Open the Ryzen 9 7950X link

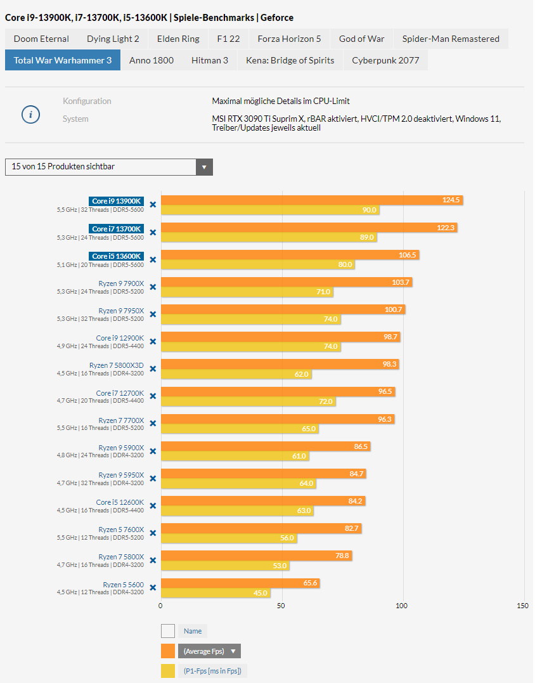[x=121, y=311]
